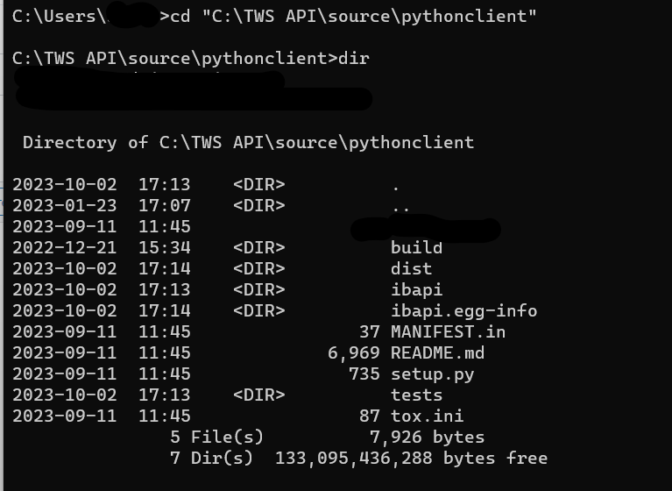Screen dimensions: 672x491
Task: Click the 6,969 file size value
Action: tap(353, 353)
